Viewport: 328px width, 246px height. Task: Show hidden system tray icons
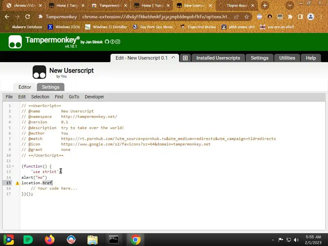[x=273, y=240]
